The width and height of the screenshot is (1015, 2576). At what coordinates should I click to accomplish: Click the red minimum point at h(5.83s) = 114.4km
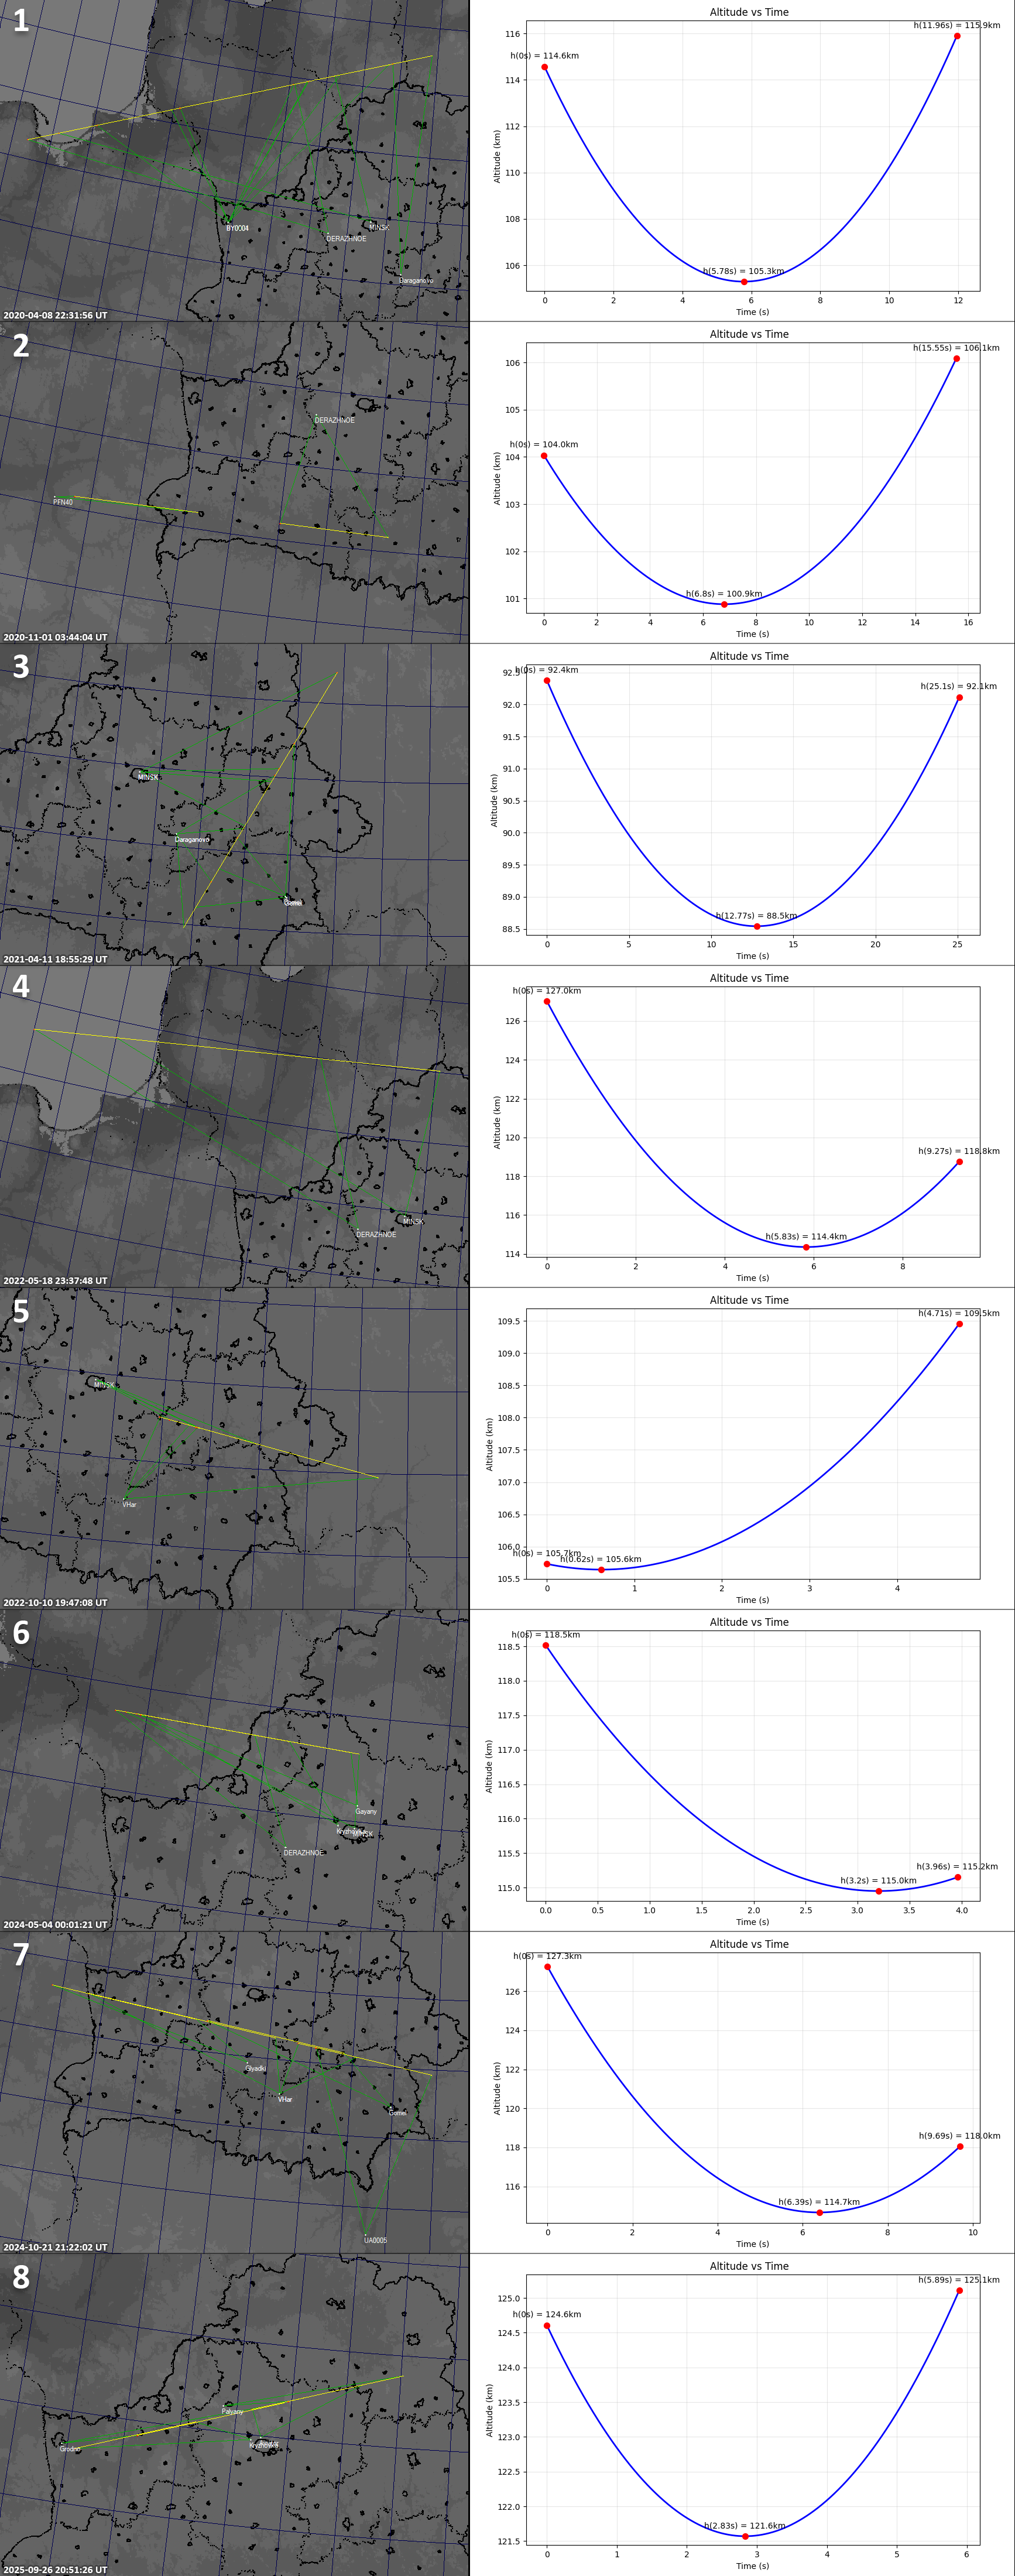(x=806, y=1247)
